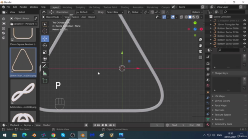Screen dimensions: 248x139
Task: Open the Orientation Default dropdown
Action: pos(85,12)
